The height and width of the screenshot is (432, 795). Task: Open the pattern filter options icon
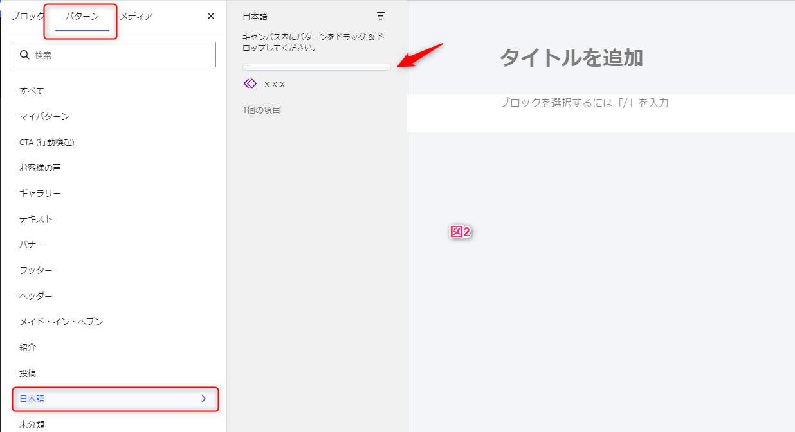pyautogui.click(x=381, y=16)
